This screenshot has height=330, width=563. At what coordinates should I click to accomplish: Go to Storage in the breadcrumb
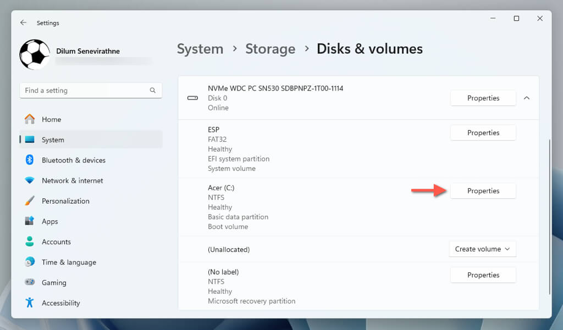pyautogui.click(x=270, y=49)
